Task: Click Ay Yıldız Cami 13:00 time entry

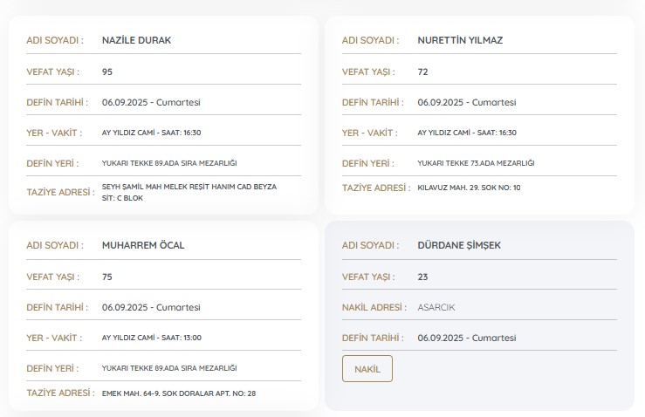Action: pyautogui.click(x=151, y=338)
